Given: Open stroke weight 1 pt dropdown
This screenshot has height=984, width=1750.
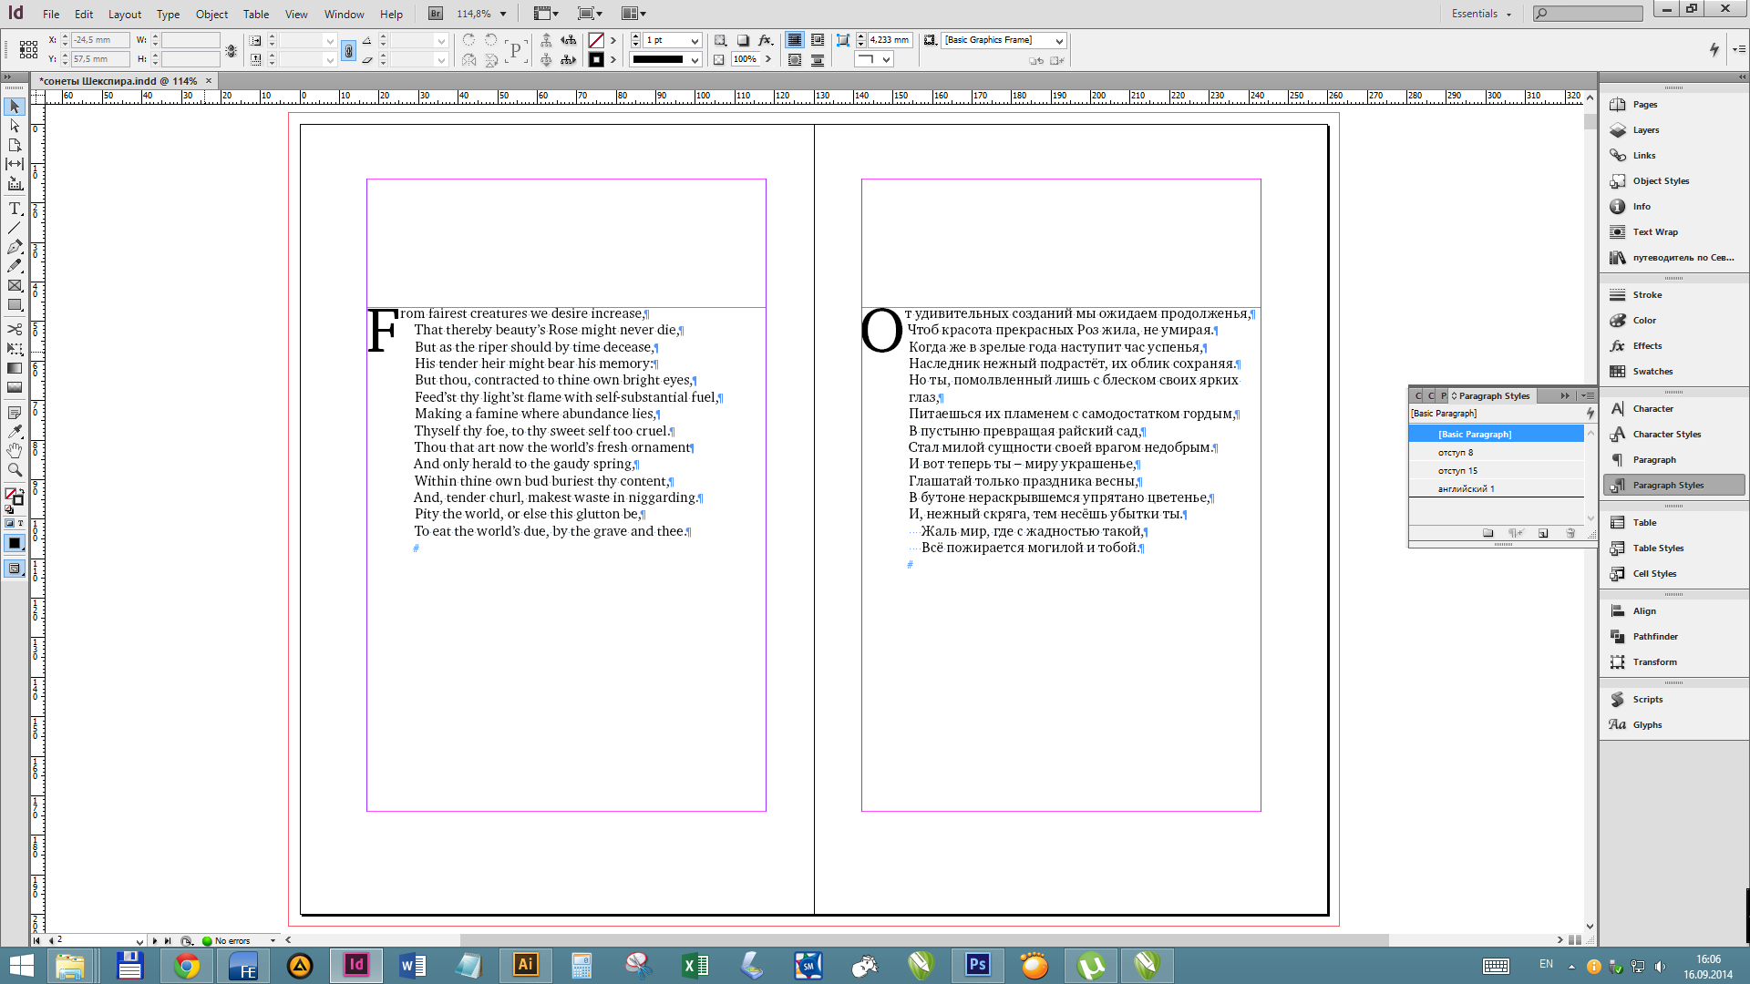Looking at the screenshot, I should (695, 41).
